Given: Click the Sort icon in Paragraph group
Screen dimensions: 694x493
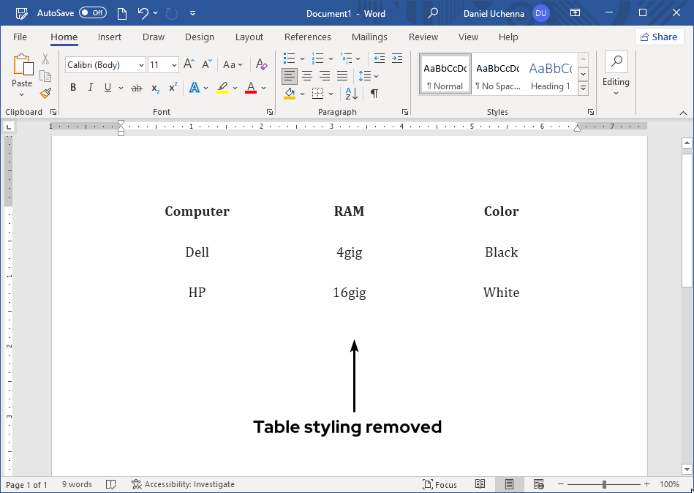Looking at the screenshot, I should [350, 94].
